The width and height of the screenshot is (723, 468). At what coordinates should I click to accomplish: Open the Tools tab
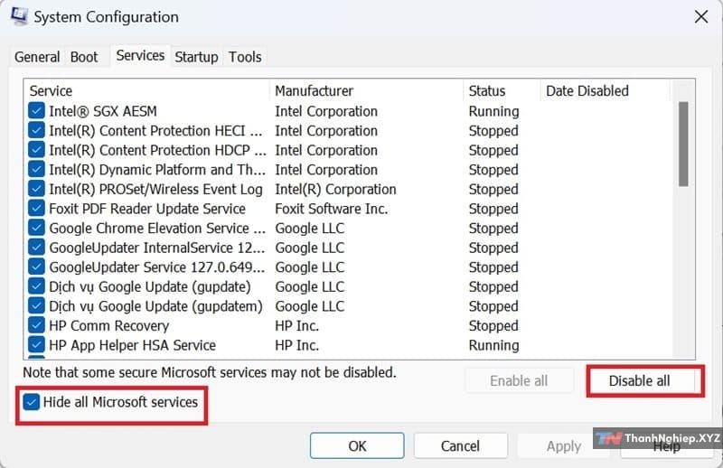(x=245, y=57)
